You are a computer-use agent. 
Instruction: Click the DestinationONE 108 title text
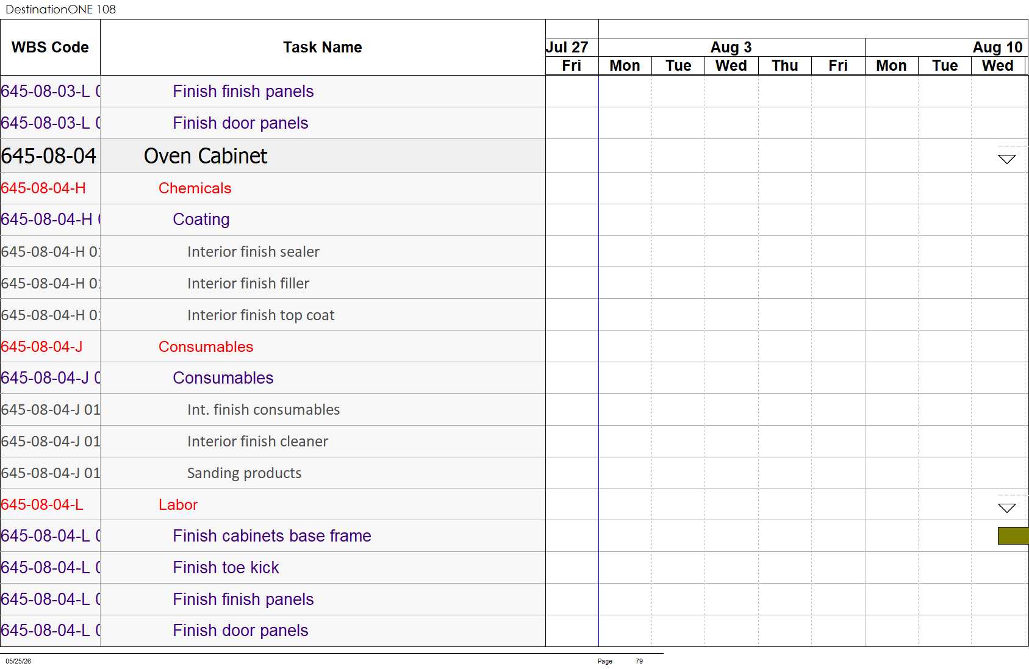click(x=60, y=9)
